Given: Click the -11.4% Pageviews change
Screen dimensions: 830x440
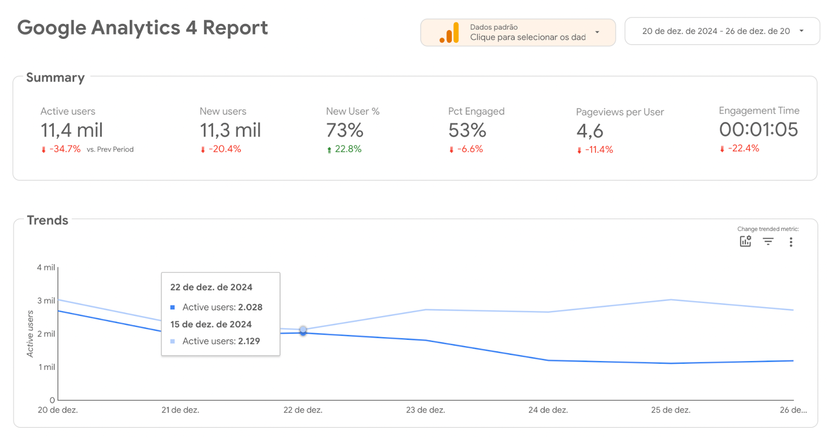Looking at the screenshot, I should 599,149.
